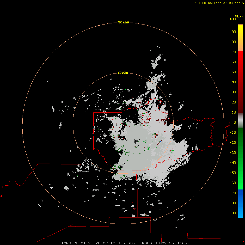
Task: Click the -30 value on velocity scale
Action: click(233, 153)
